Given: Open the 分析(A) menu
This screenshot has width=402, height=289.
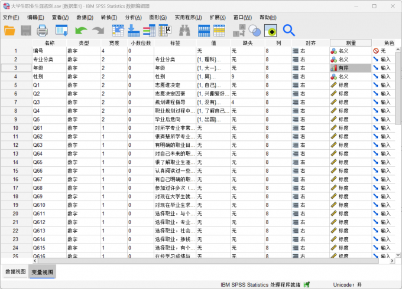Looking at the screenshot, I should click(134, 17).
